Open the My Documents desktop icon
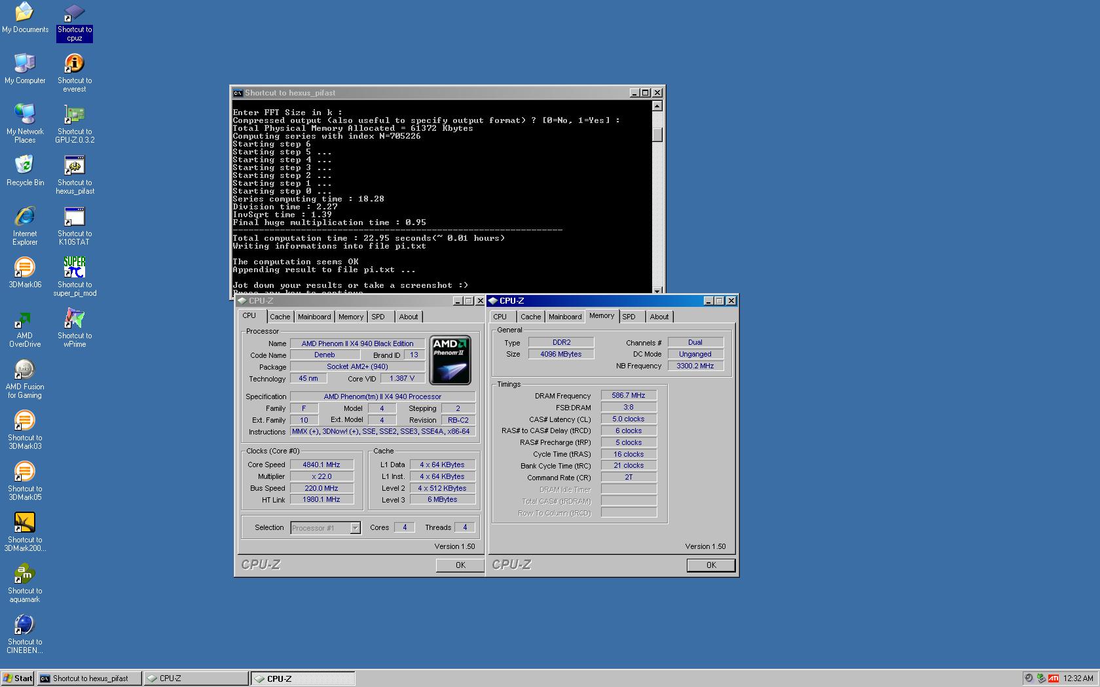This screenshot has height=687, width=1100. 25,18
